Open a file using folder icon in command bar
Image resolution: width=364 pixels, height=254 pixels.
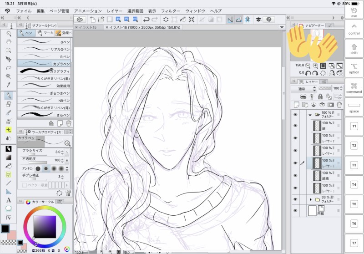pos(101,20)
